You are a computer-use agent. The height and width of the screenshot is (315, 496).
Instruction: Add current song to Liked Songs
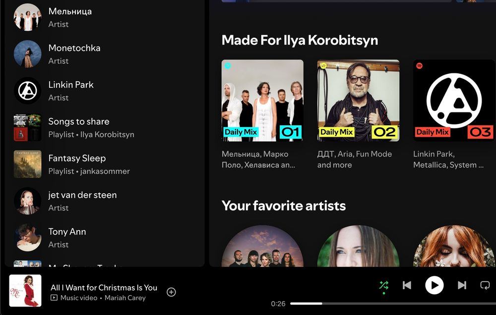coord(171,292)
